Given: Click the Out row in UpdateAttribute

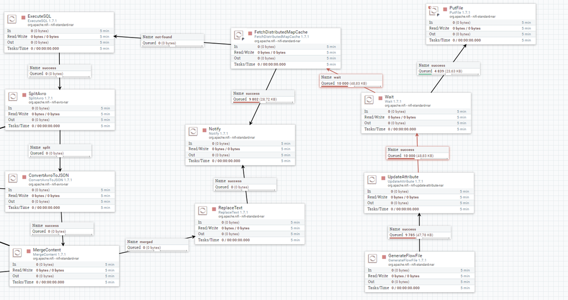Looking at the screenshot, I should [x=419, y=203].
